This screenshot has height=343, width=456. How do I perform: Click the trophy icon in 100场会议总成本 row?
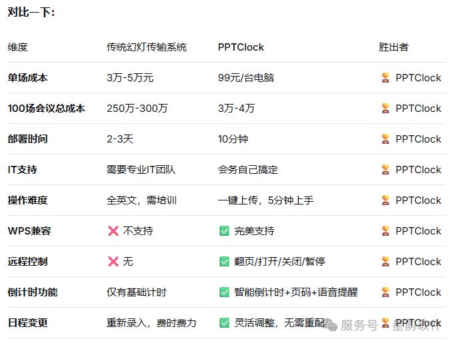[385, 109]
